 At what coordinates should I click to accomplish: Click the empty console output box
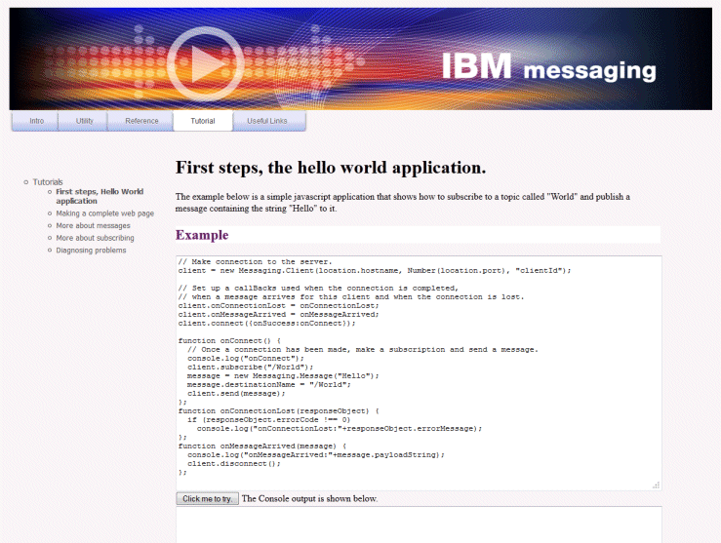click(418, 524)
